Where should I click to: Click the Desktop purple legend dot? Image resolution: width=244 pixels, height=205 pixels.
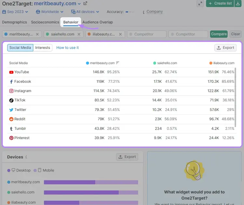[x=9, y=170]
